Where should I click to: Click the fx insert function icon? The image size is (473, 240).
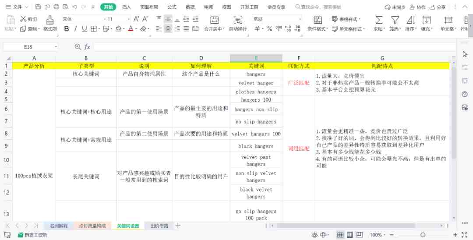coord(87,47)
